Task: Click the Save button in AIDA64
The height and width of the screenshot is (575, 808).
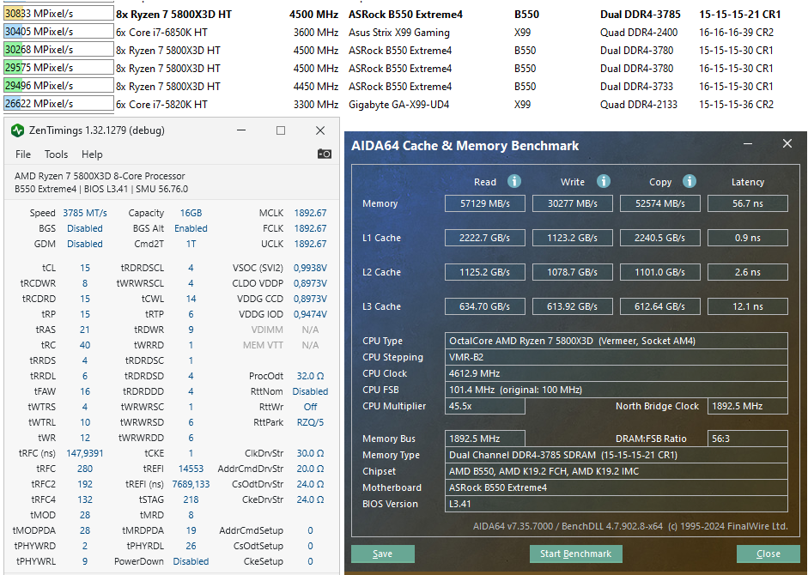Action: point(382,554)
